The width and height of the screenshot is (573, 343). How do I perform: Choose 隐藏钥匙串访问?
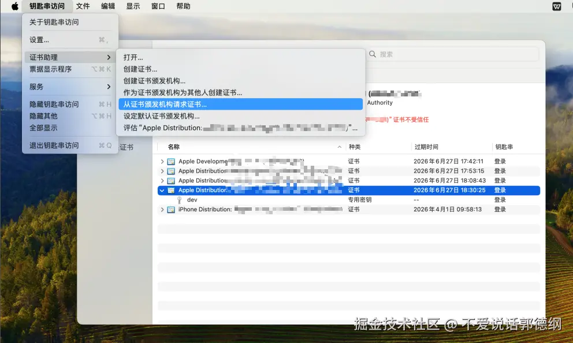coord(70,104)
